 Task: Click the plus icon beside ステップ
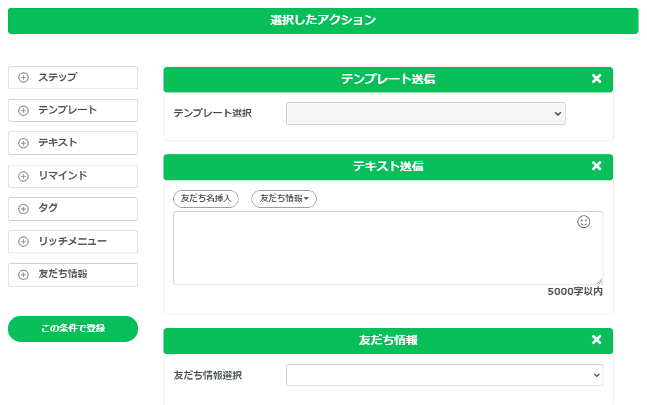pyautogui.click(x=23, y=77)
